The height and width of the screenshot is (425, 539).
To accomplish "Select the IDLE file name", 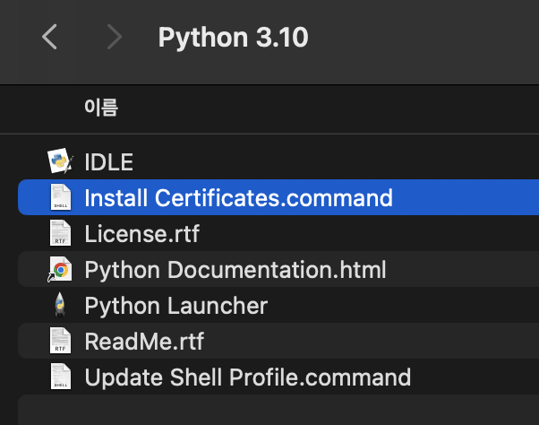I will click(x=109, y=162).
